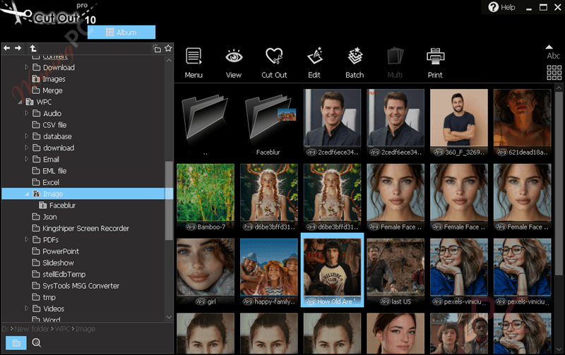Image resolution: width=565 pixels, height=355 pixels.
Task: Click WPC in the path breadcrumb
Action: [x=62, y=329]
